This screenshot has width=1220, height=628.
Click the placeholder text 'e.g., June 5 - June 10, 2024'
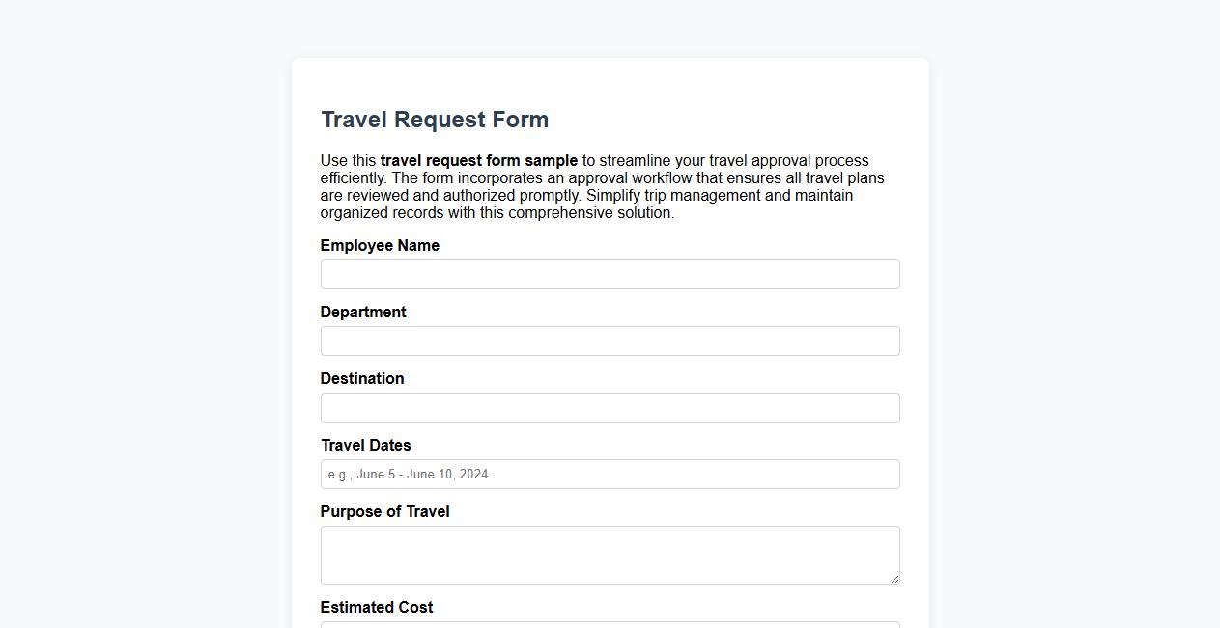(407, 474)
